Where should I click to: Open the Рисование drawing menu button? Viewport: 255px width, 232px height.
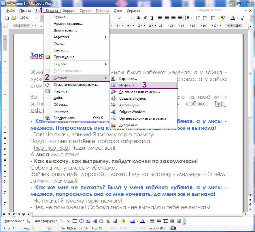[14, 221]
